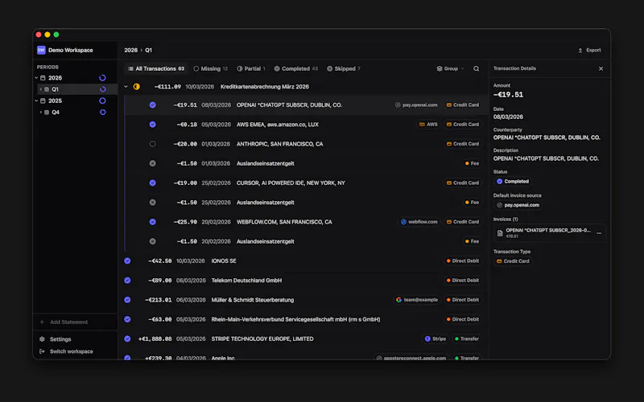Click the AWS source tag

coord(428,125)
